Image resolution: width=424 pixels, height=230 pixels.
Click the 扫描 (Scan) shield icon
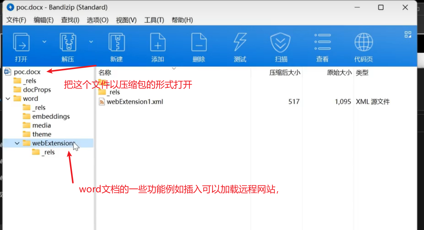tap(281, 42)
